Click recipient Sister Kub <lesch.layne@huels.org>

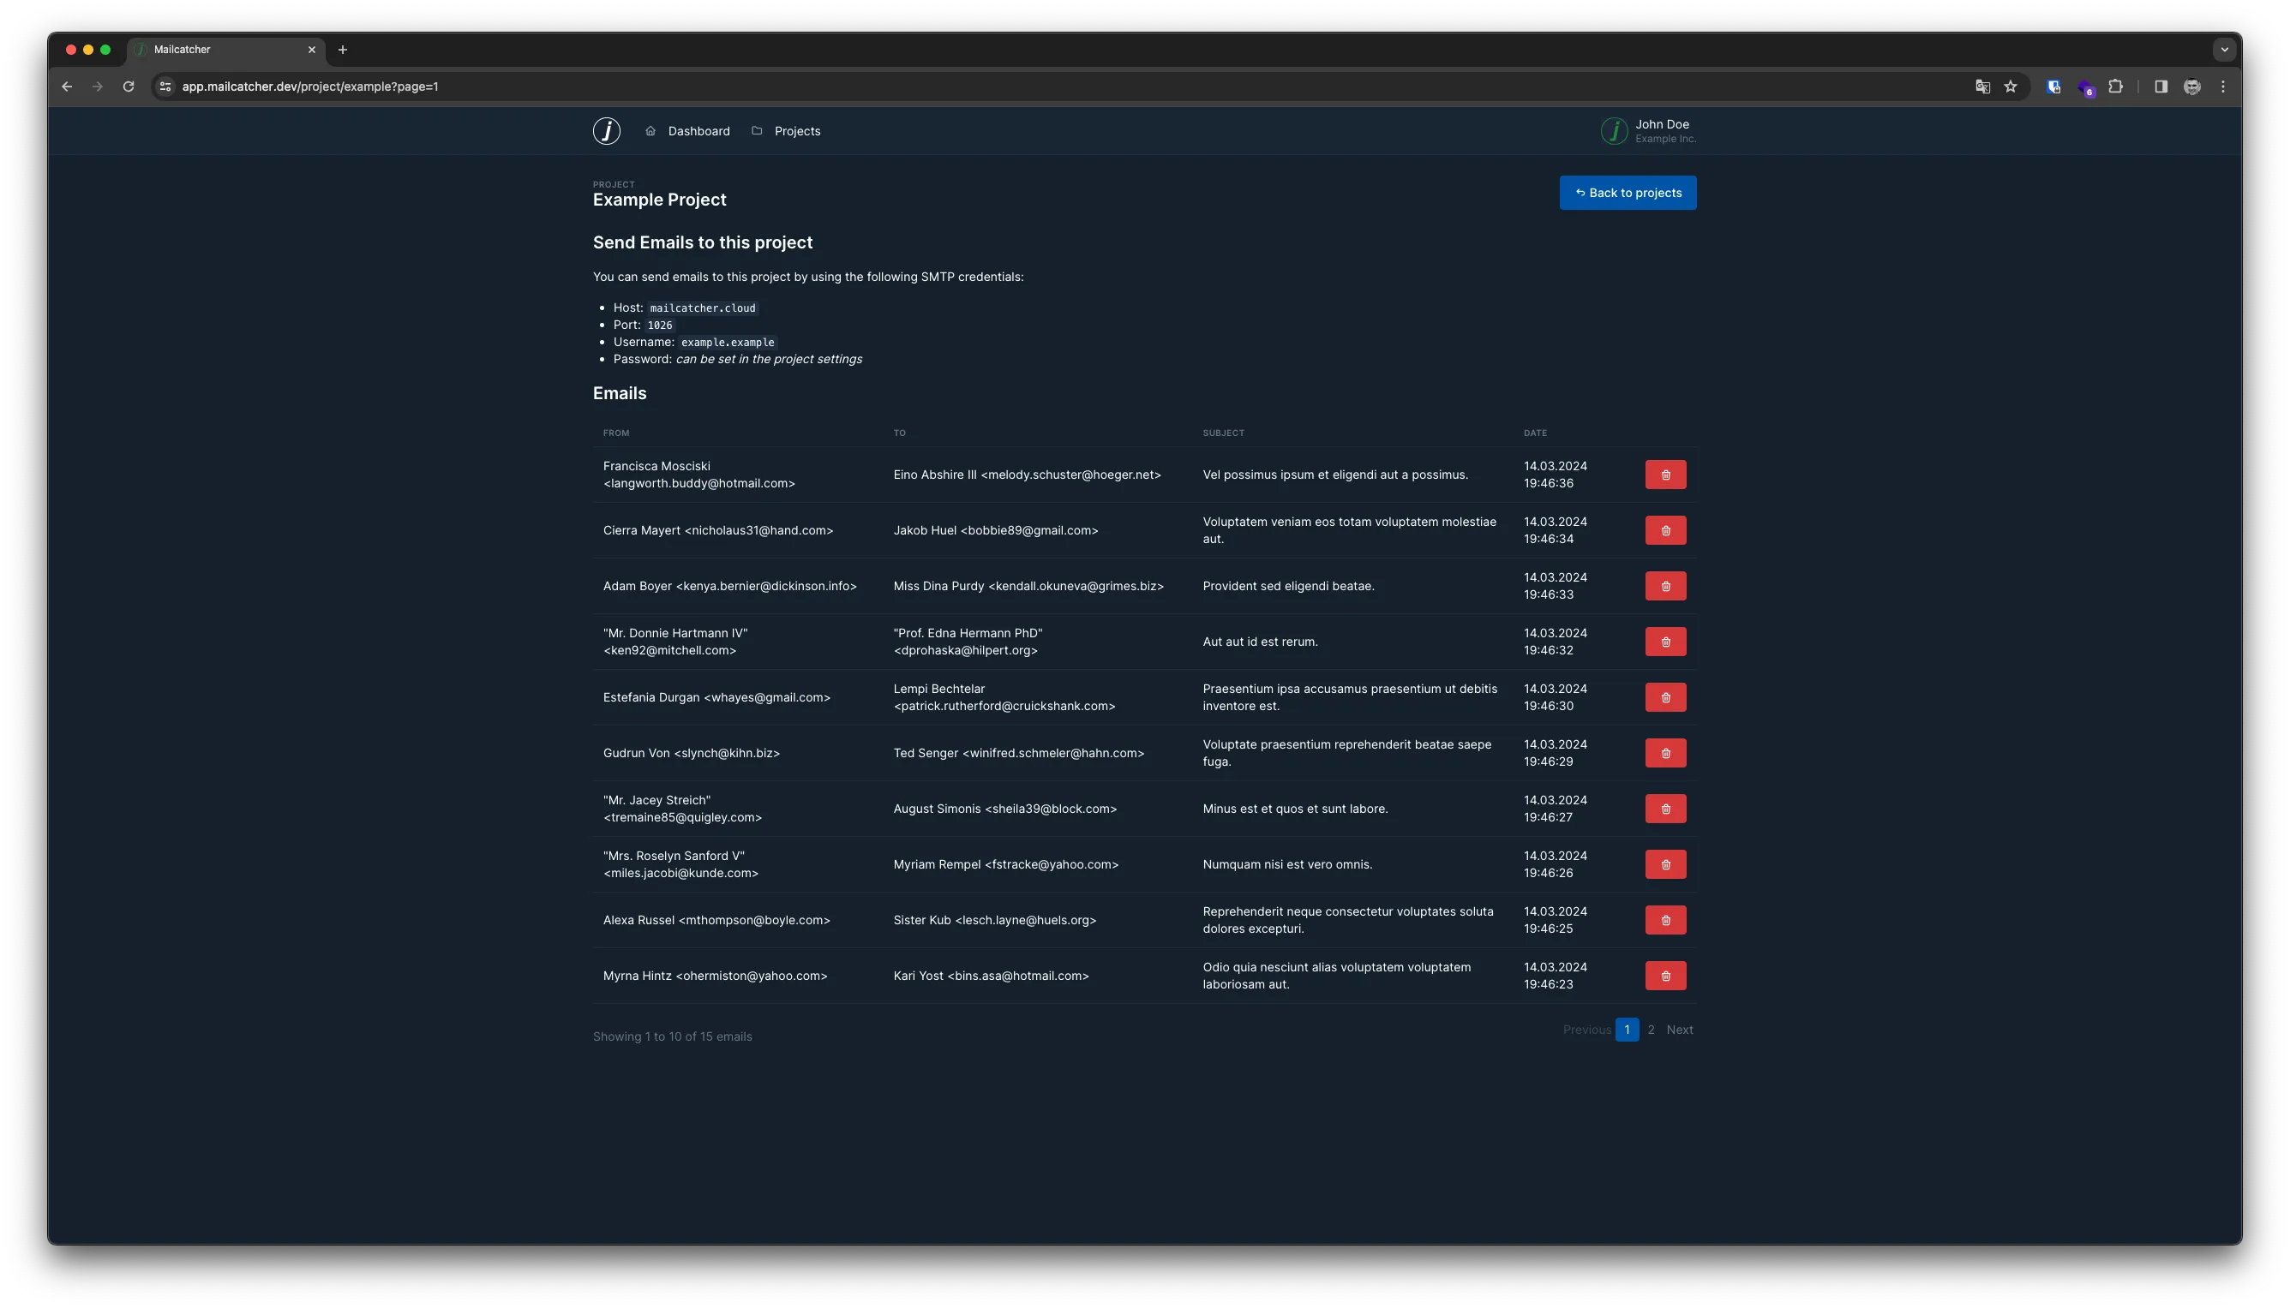[995, 920]
